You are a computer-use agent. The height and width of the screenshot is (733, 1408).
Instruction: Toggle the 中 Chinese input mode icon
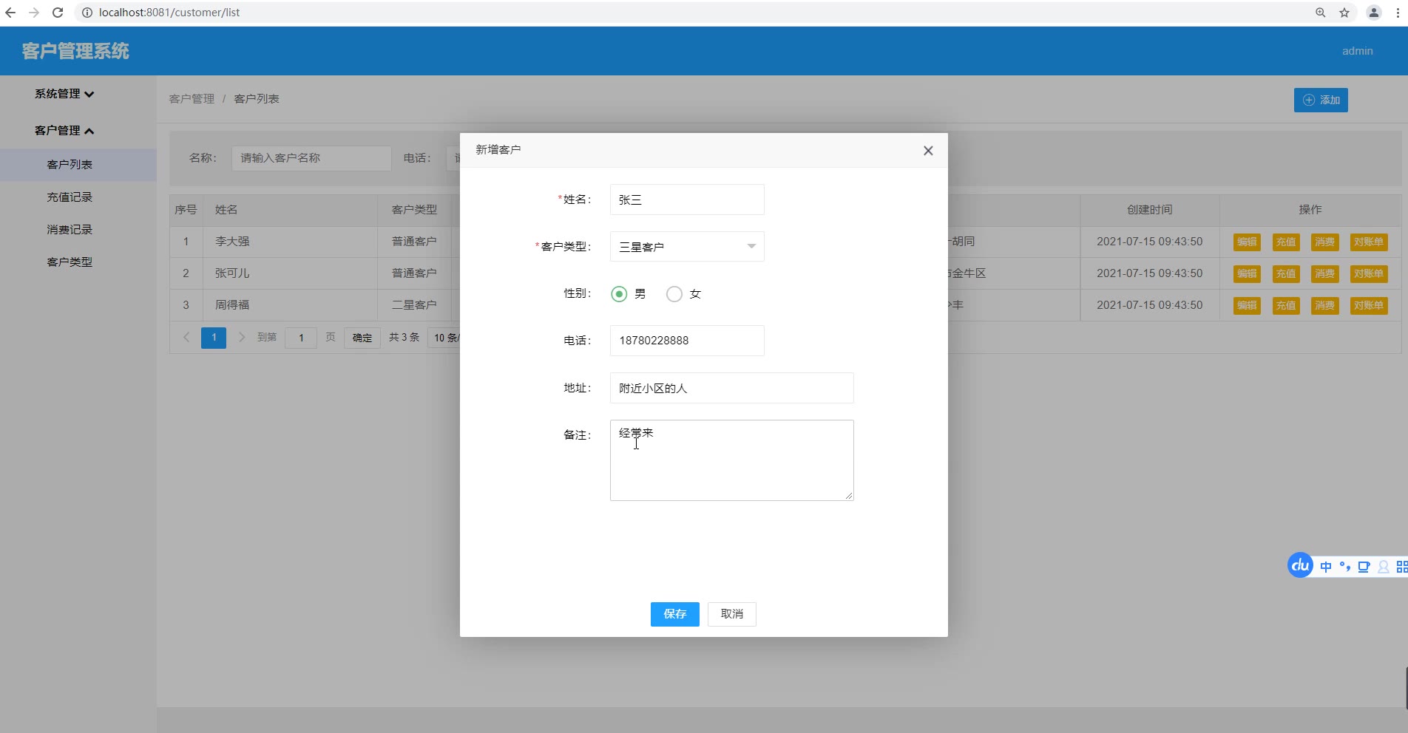point(1326,567)
